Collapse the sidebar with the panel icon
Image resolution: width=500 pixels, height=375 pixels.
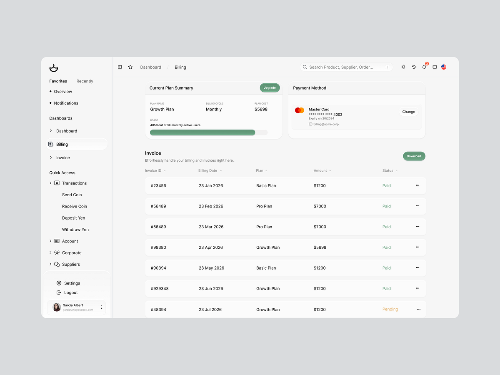coord(120,67)
